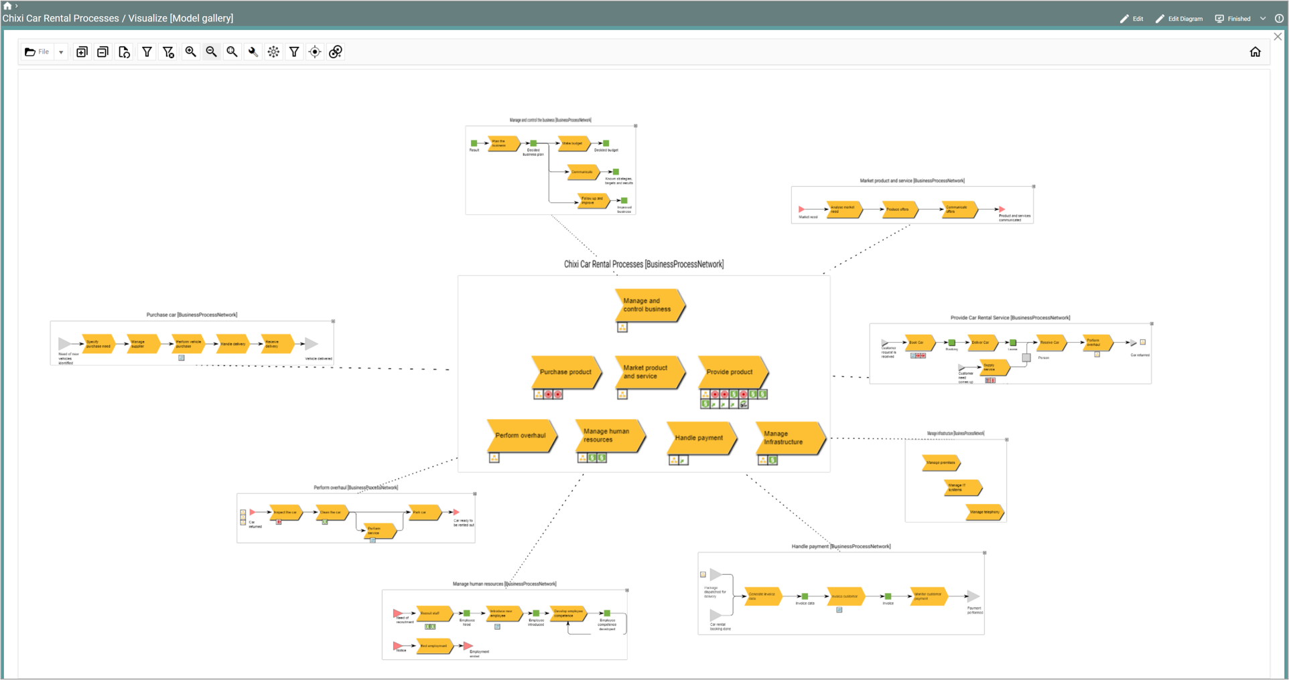Image resolution: width=1289 pixels, height=680 pixels.
Task: Select the Handle payment shape
Action: click(x=701, y=438)
